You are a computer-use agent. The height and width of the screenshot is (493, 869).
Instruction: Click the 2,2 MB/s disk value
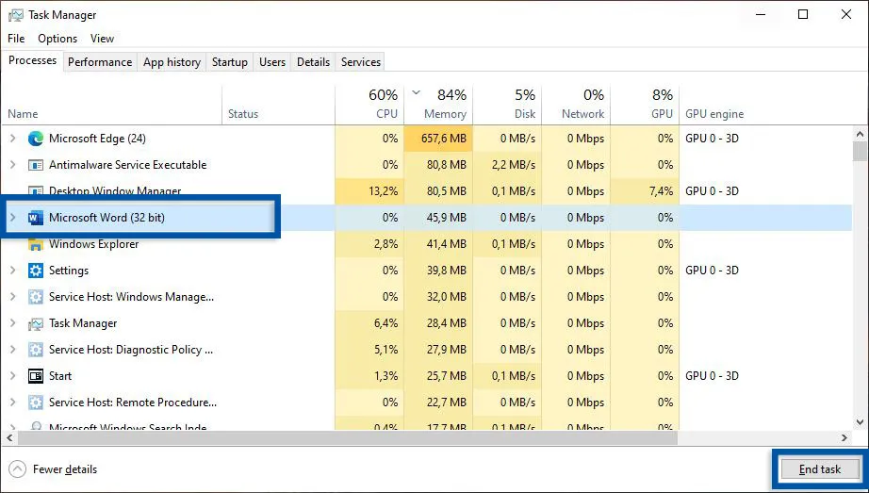pos(513,165)
